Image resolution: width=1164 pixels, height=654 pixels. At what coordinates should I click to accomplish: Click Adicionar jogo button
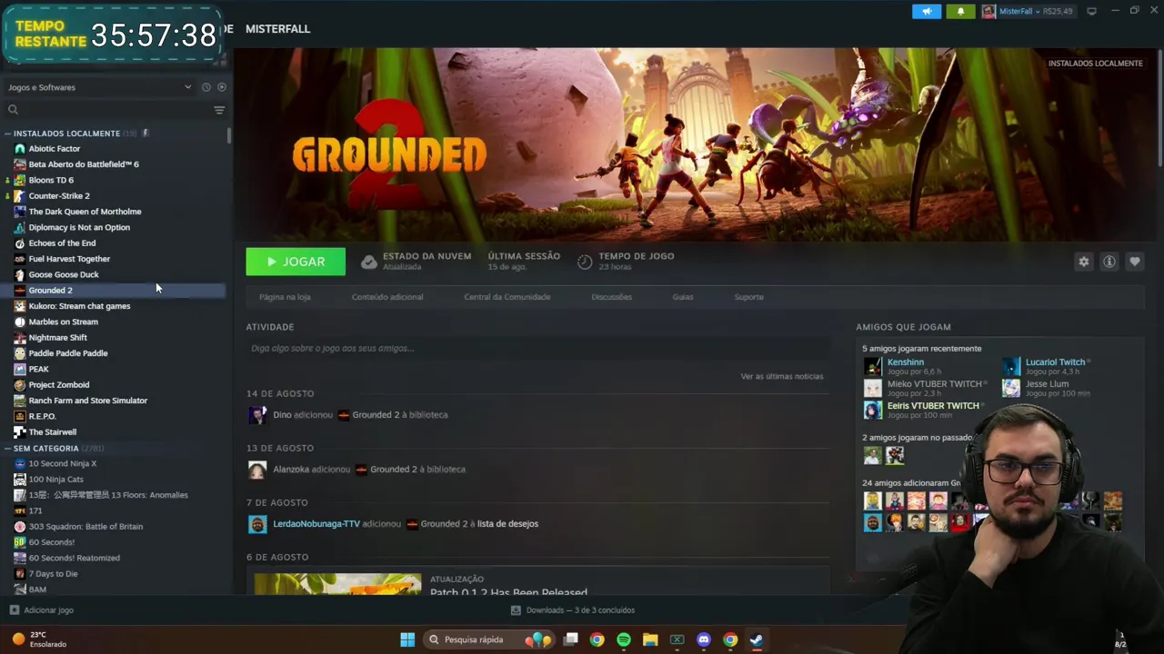41,610
